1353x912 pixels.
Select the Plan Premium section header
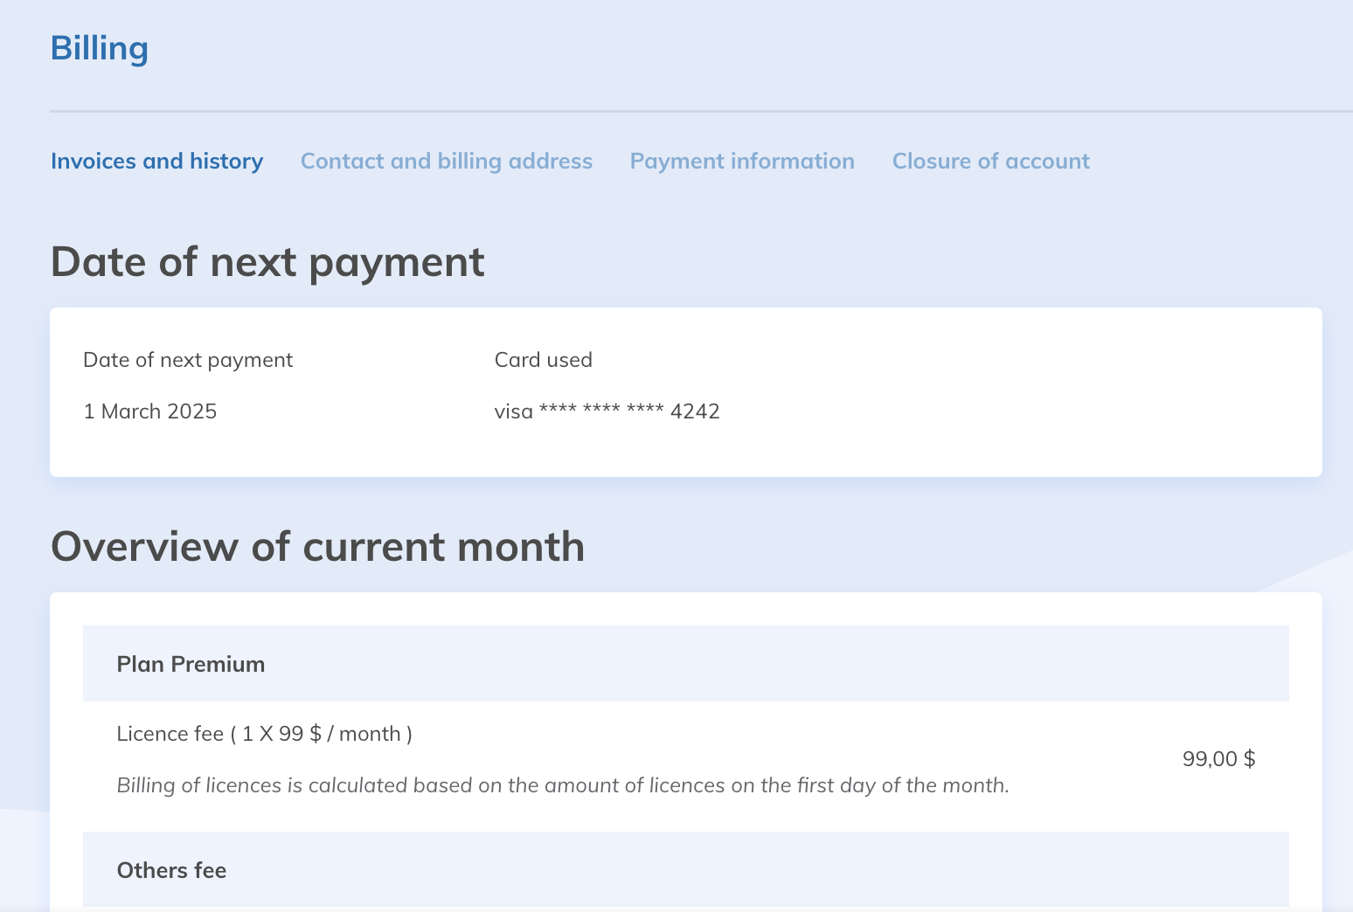point(191,664)
